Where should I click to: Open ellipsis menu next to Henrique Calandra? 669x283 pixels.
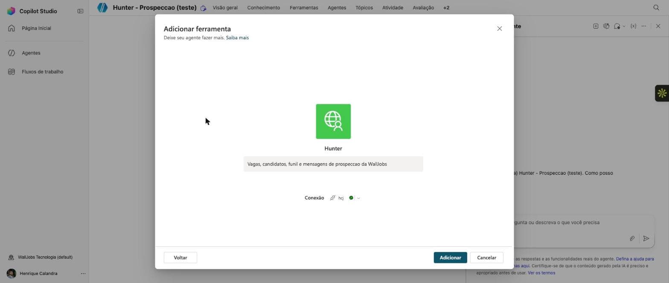tap(83, 274)
